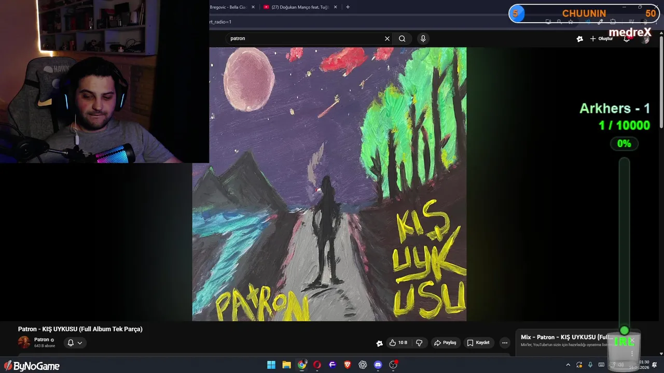
Task: Open the Windows notification center bell
Action: pos(655,365)
